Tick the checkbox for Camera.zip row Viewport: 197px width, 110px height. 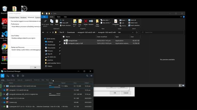click(x=2, y=102)
